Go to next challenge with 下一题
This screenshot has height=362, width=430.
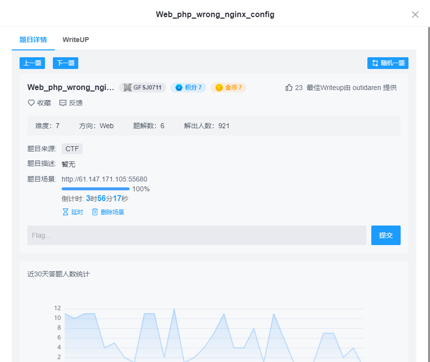[x=65, y=63]
